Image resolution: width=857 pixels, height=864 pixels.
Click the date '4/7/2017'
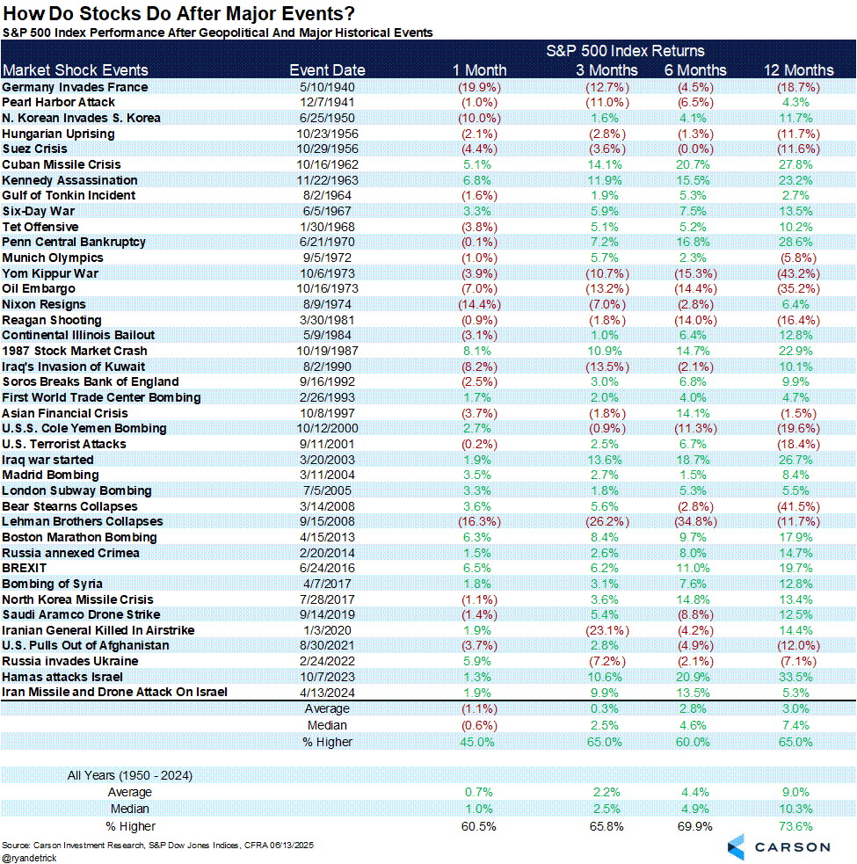coord(327,584)
